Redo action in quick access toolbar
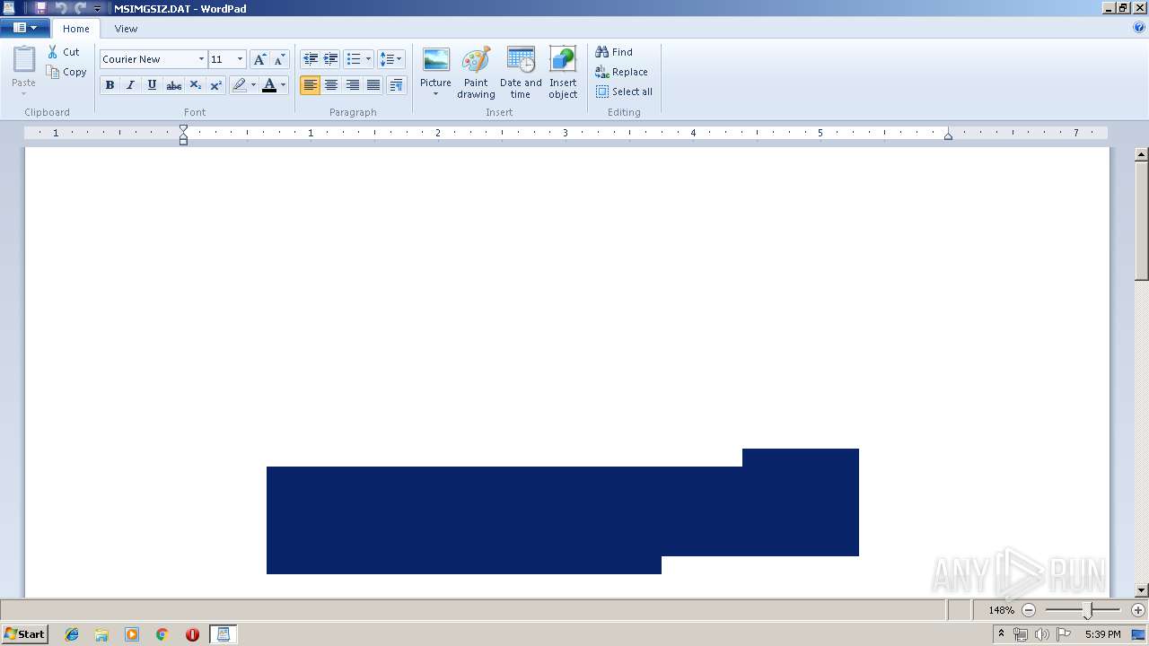 tap(81, 8)
